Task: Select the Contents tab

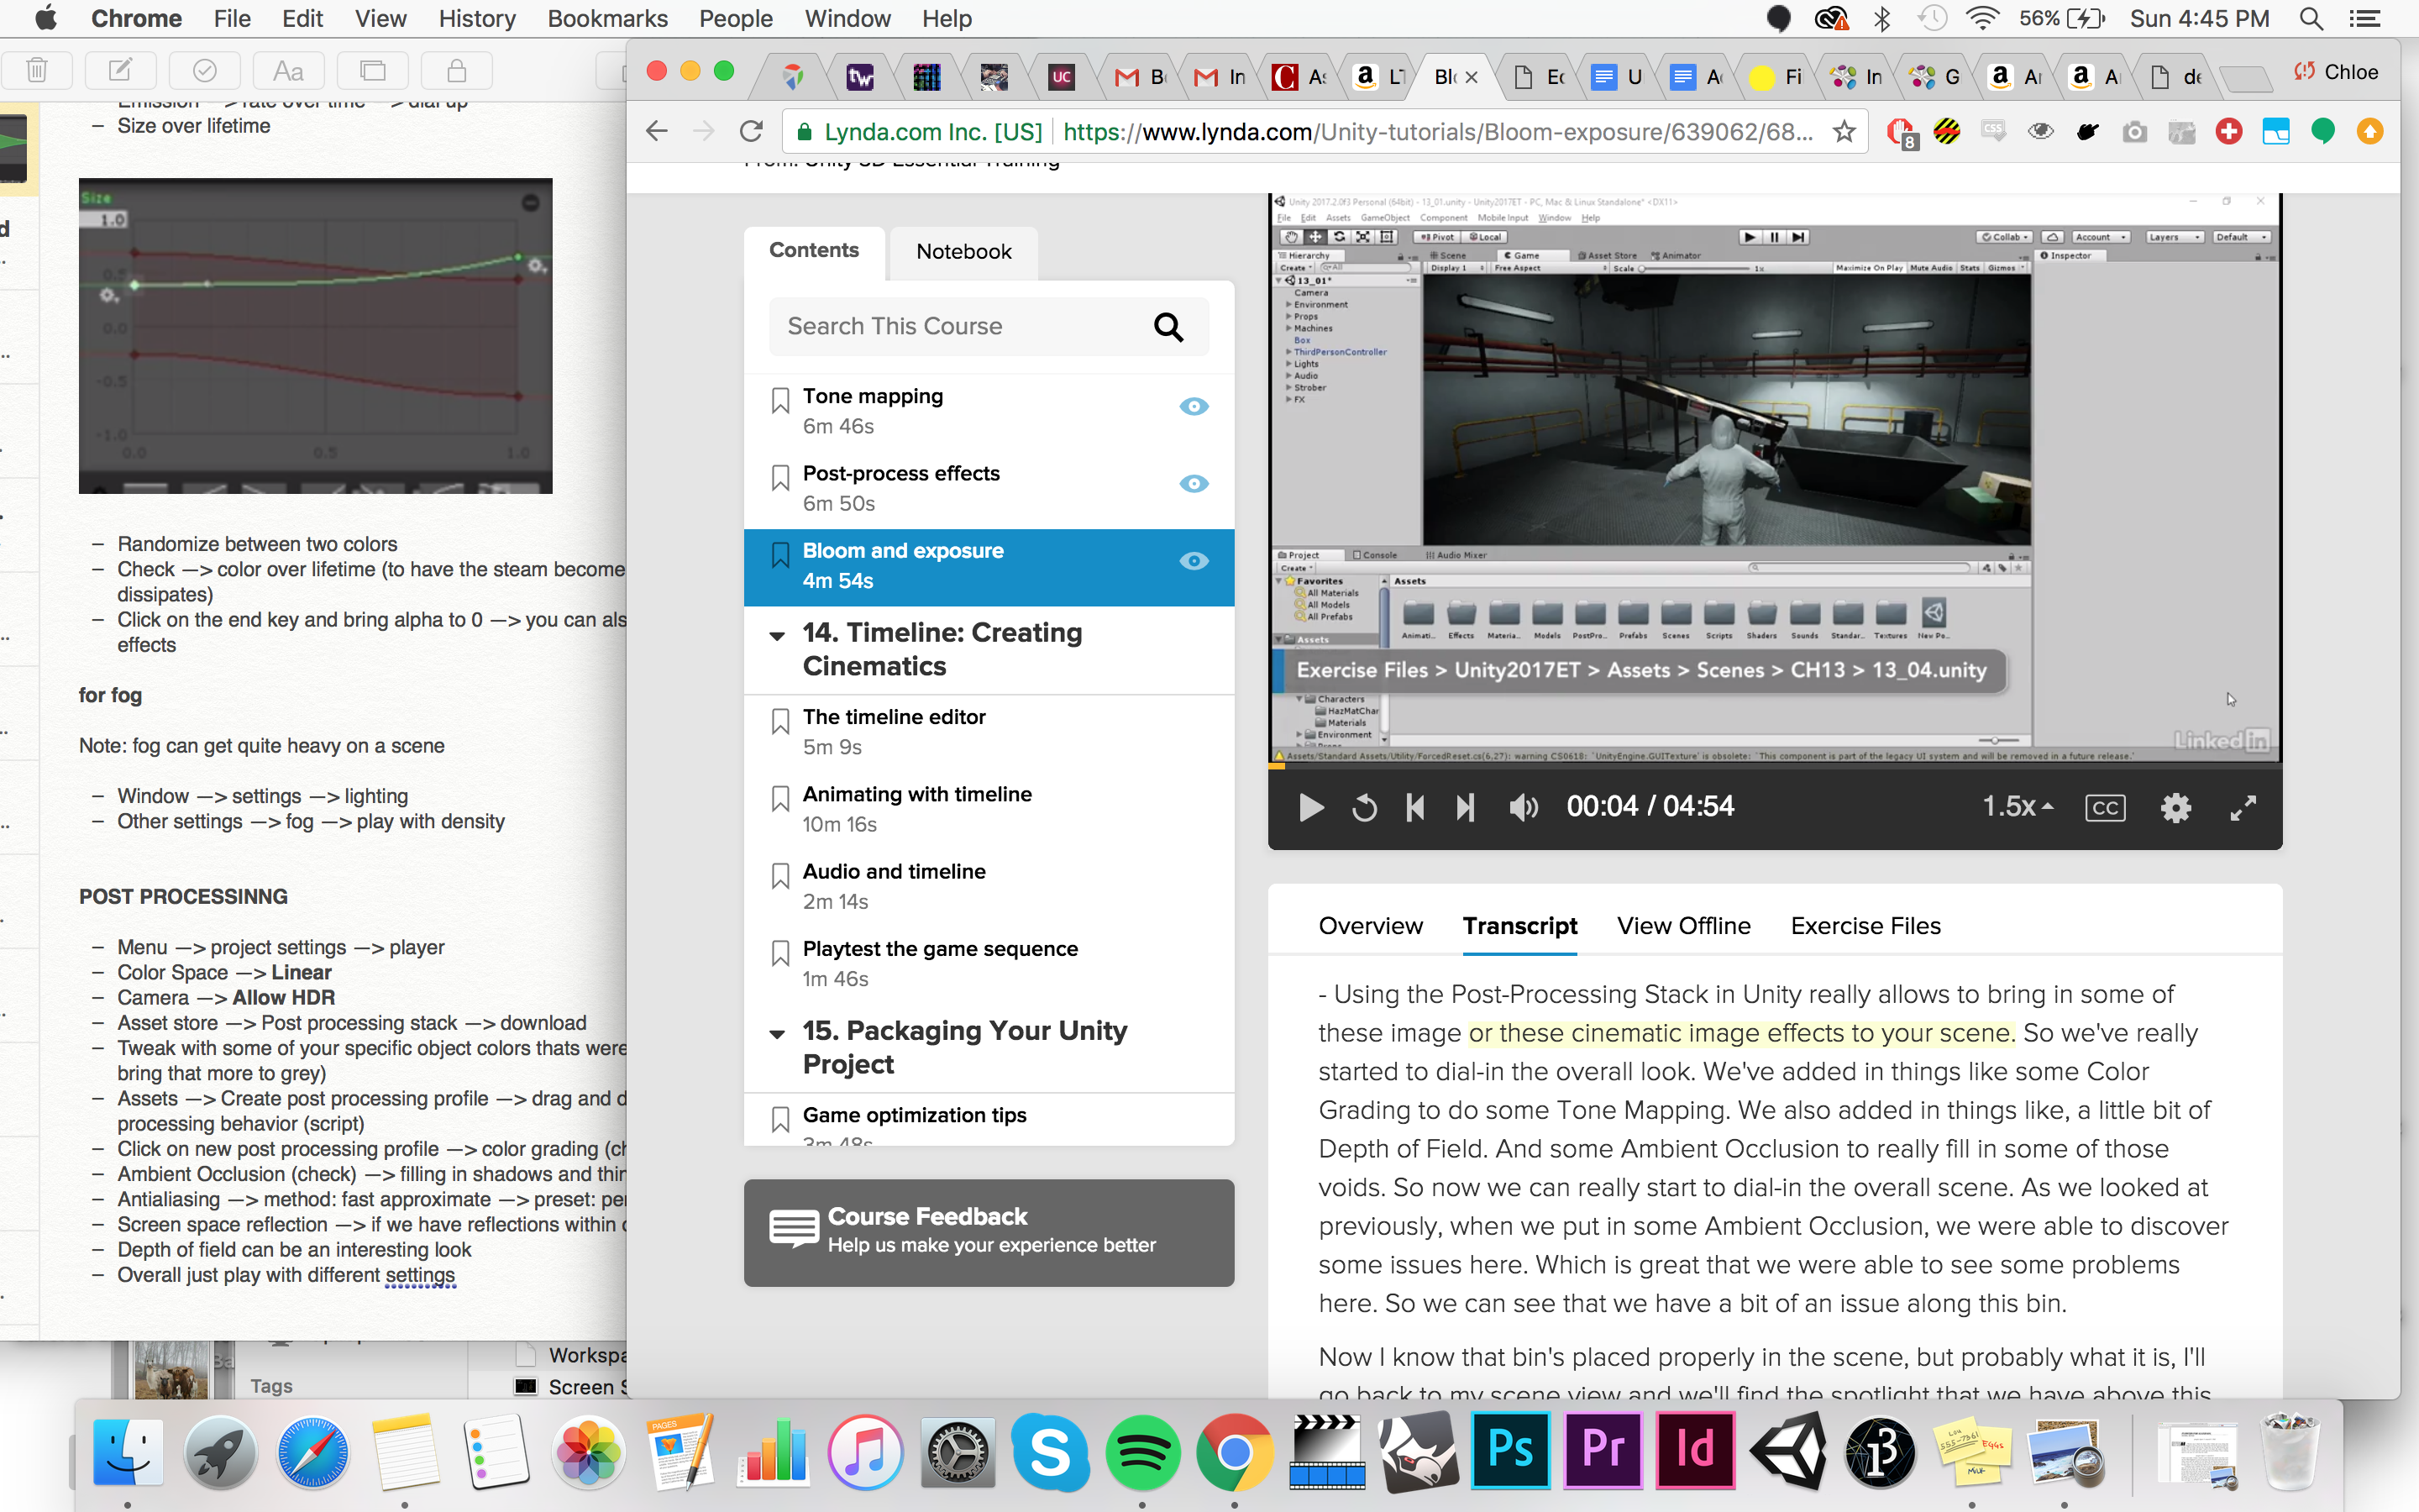Action: pos(814,251)
